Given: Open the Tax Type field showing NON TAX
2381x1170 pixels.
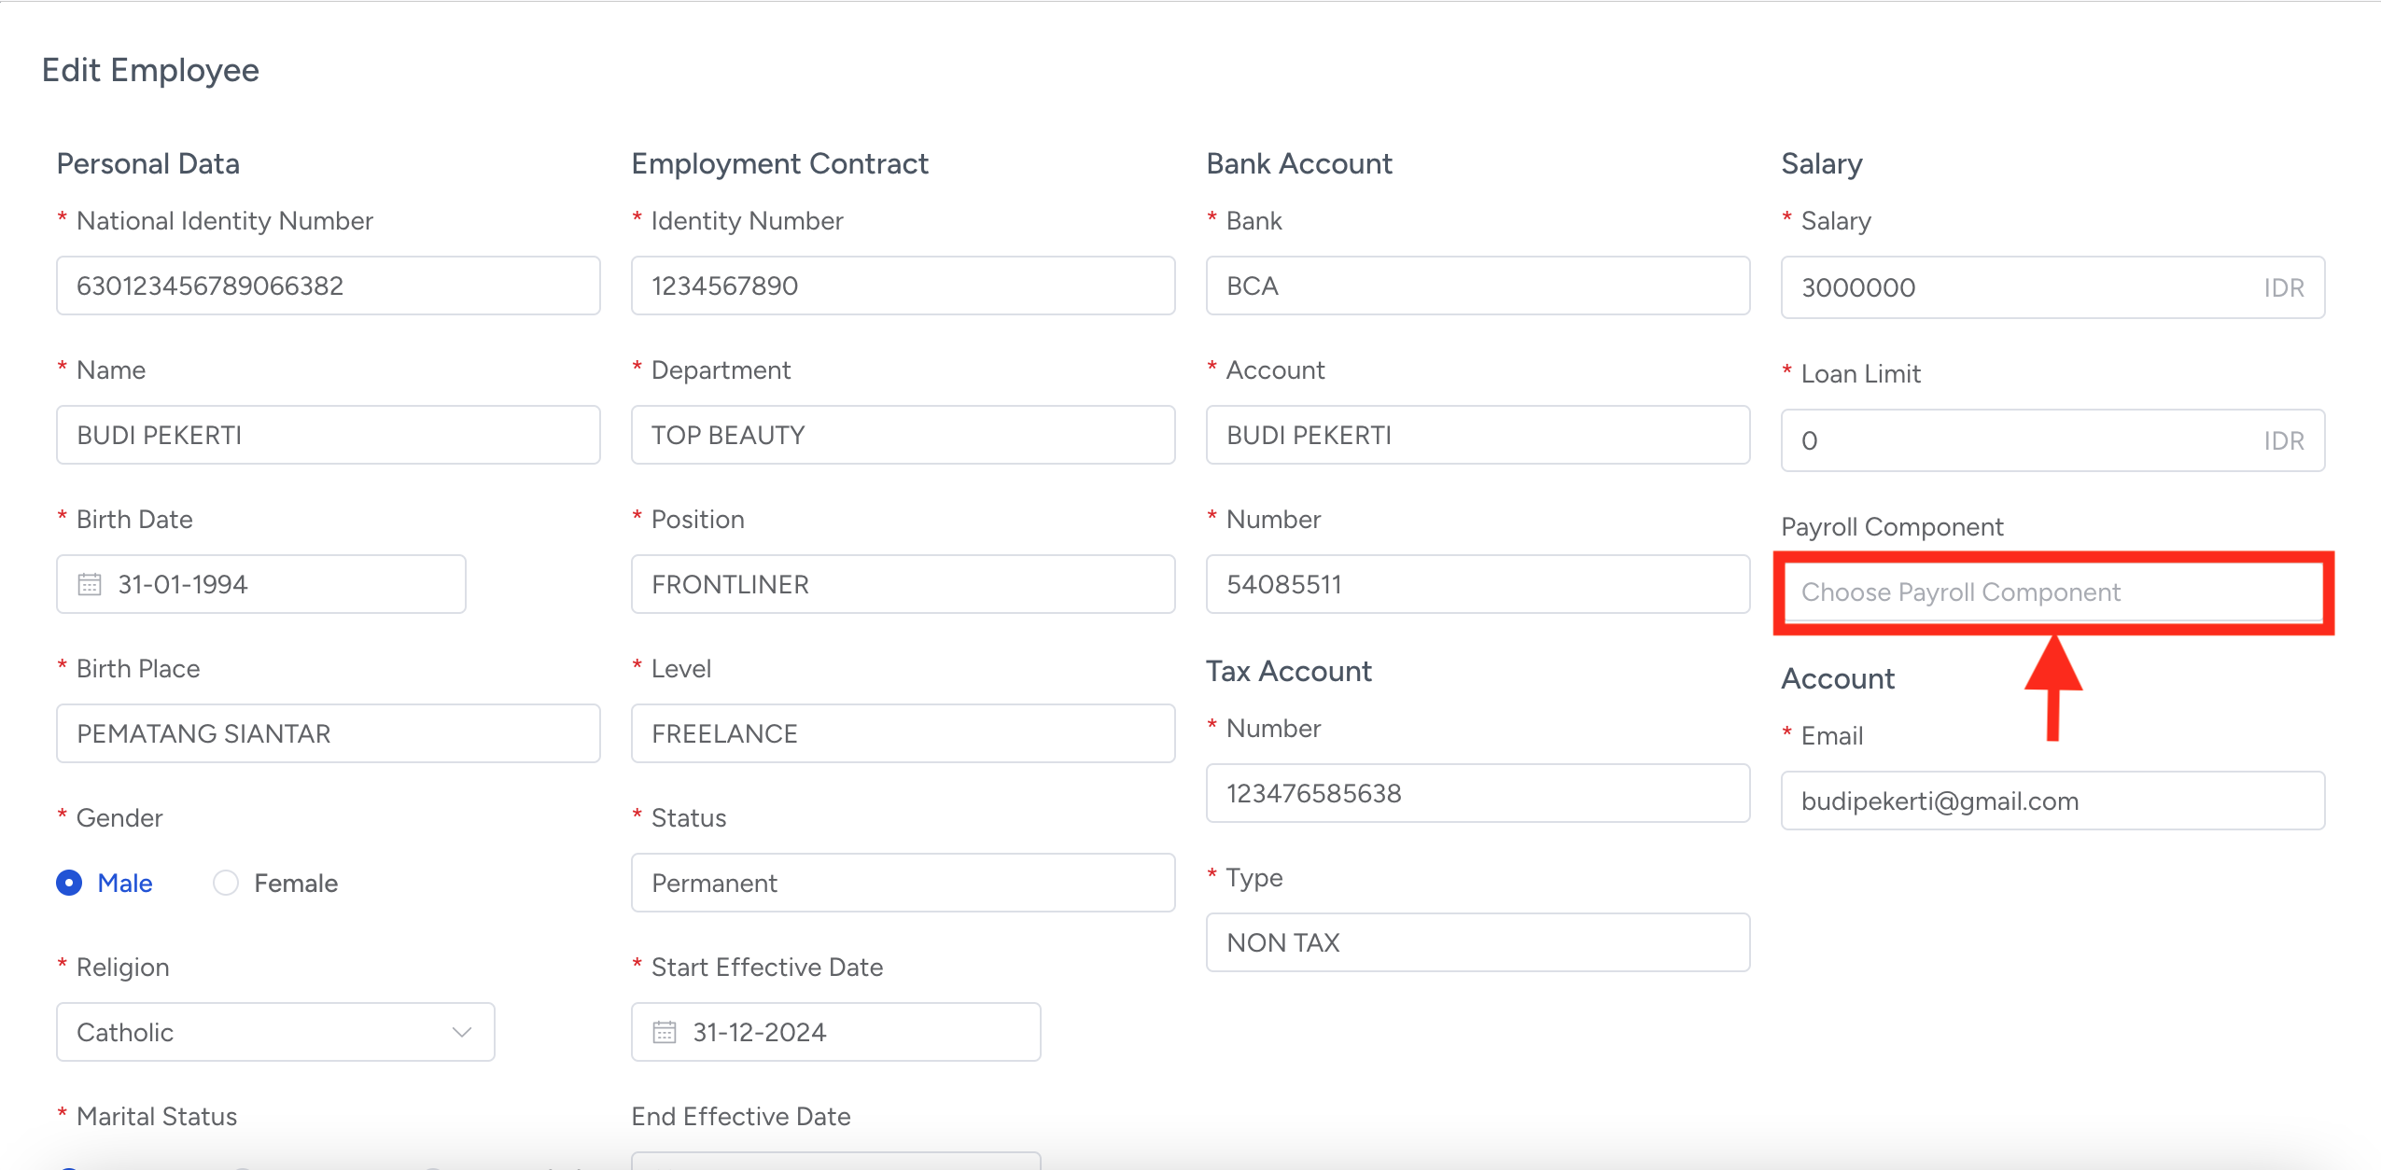Looking at the screenshot, I should 1477,942.
